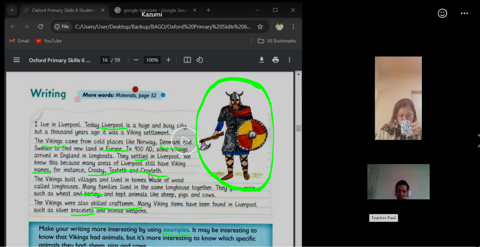The width and height of the screenshot is (480, 247).
Task: Open meeting more options ellipsis
Action: (x=464, y=13)
